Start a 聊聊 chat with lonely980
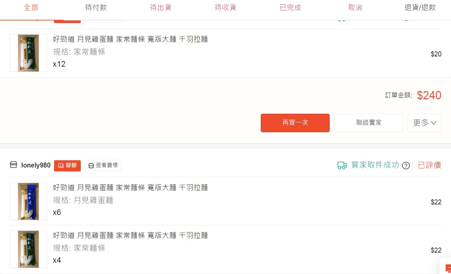The height and width of the screenshot is (274, 451). [x=67, y=166]
